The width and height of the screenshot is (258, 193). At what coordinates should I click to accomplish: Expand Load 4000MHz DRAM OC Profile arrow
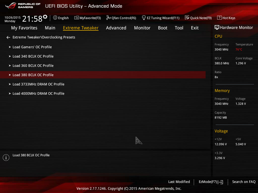coord(10,93)
